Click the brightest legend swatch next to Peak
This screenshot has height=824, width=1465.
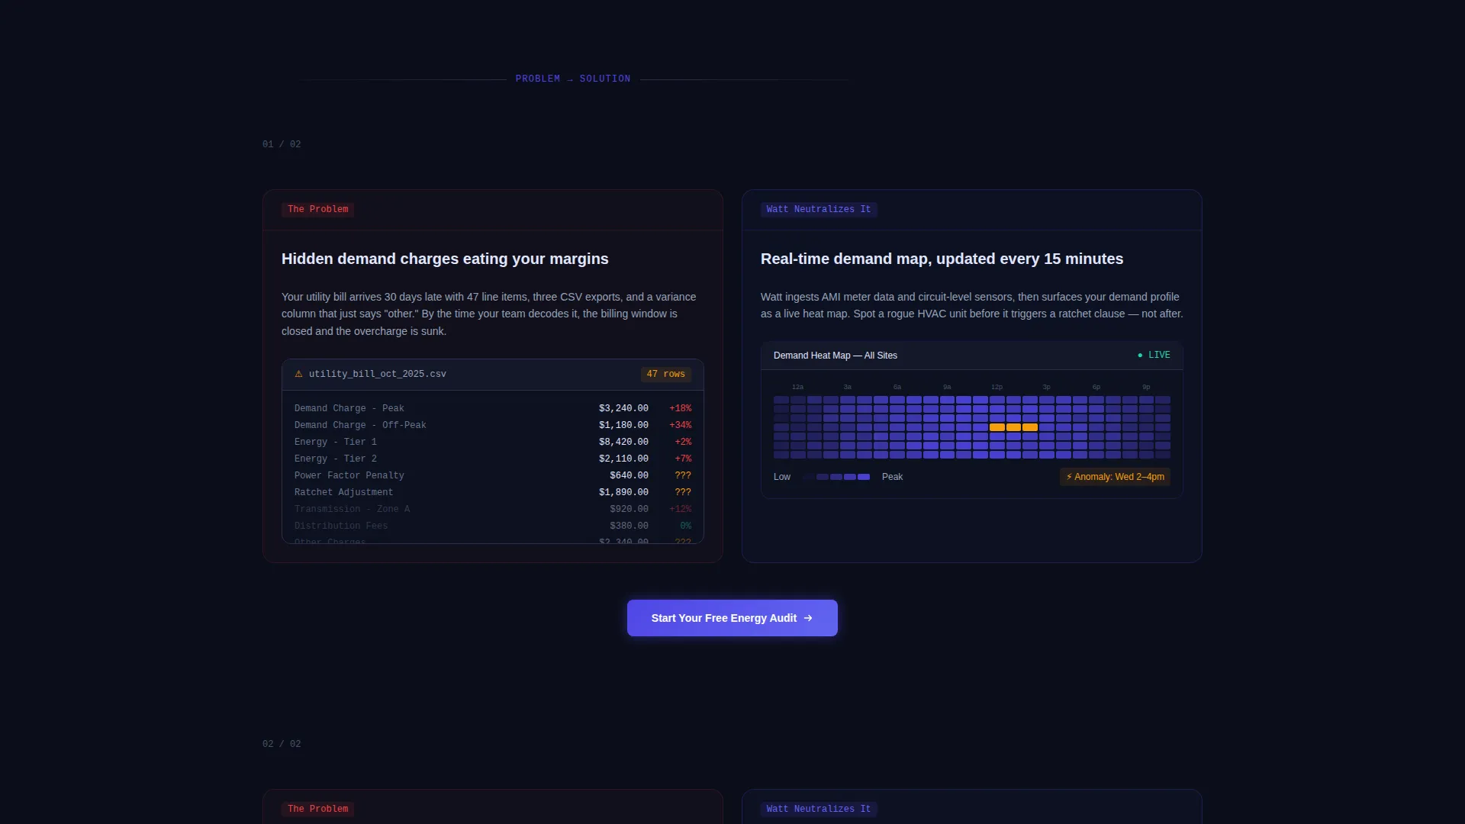pos(864,477)
